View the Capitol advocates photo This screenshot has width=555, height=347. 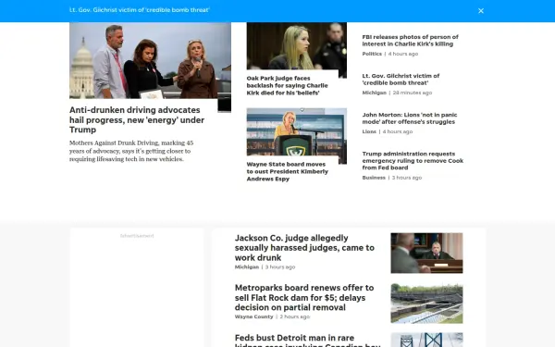(x=150, y=60)
